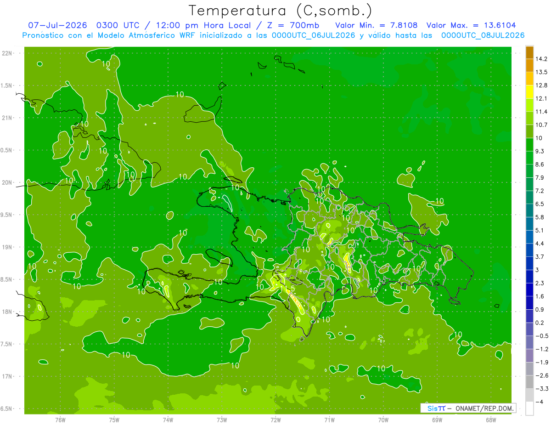This screenshot has height=426, width=551.
Task: Click the legend value 13.5
Action: [x=542, y=72]
